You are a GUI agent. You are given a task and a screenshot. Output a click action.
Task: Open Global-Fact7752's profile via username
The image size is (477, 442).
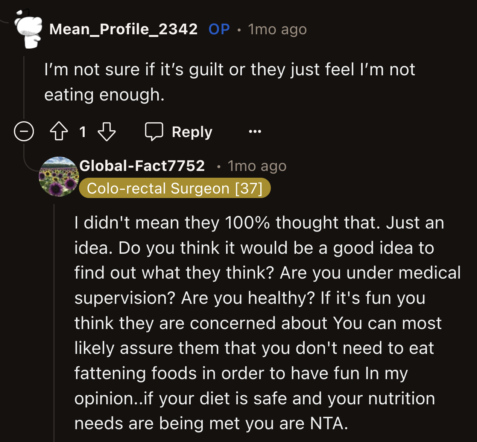(142, 166)
